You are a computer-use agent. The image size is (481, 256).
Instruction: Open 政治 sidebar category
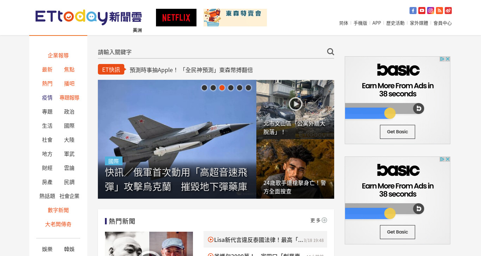(69, 111)
